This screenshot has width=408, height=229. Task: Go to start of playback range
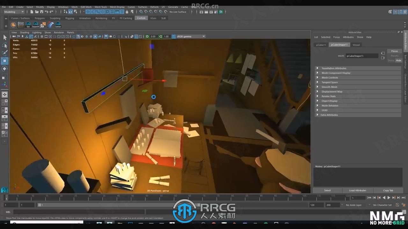(369, 198)
